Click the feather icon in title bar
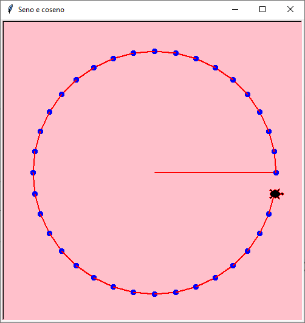This screenshot has width=305, height=323. tap(10, 9)
